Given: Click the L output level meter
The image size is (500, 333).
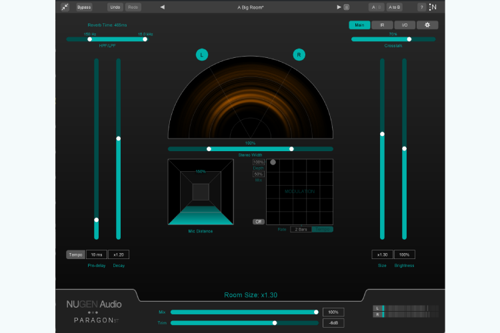Looking at the screenshot, I should 405,308.
